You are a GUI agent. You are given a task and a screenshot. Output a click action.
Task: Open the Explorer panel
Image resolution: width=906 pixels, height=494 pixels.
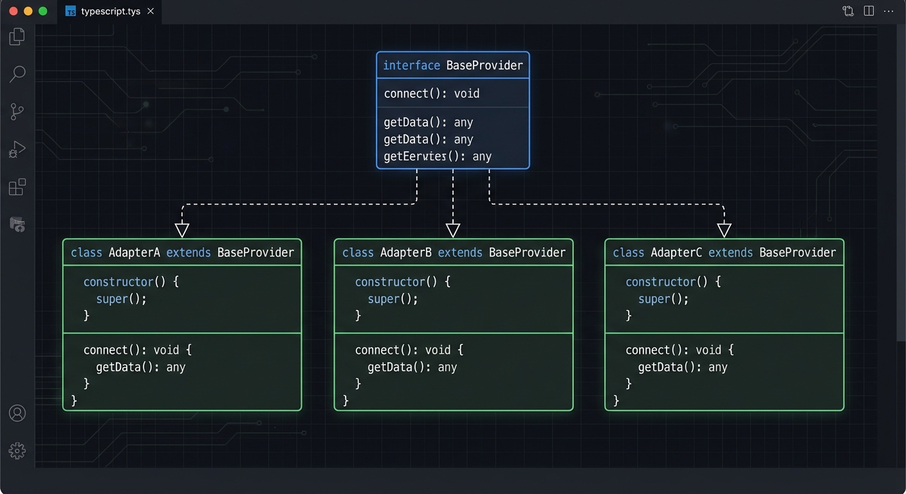(x=17, y=36)
